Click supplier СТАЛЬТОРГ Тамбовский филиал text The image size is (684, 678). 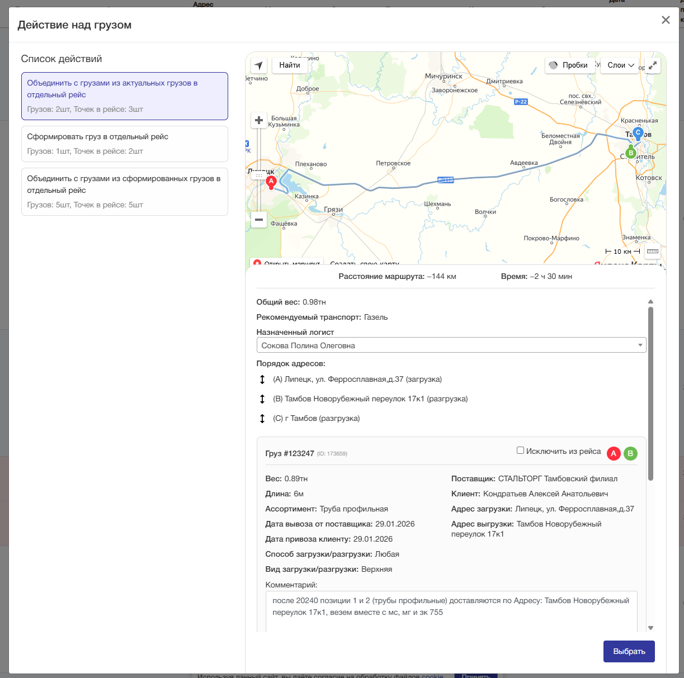534,478
